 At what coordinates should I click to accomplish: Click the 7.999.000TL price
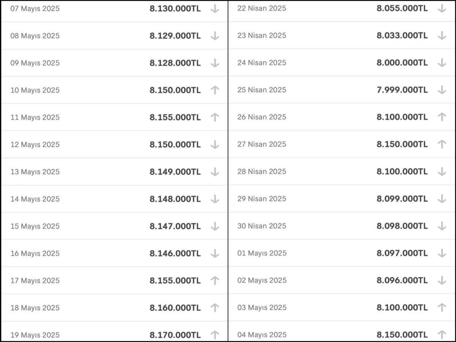pos(402,90)
